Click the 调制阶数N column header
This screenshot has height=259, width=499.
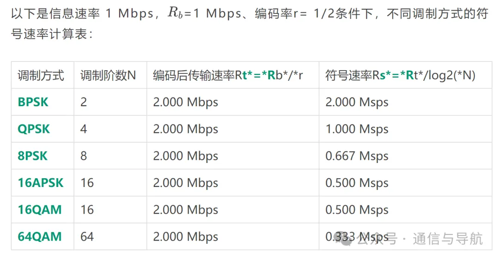point(108,75)
